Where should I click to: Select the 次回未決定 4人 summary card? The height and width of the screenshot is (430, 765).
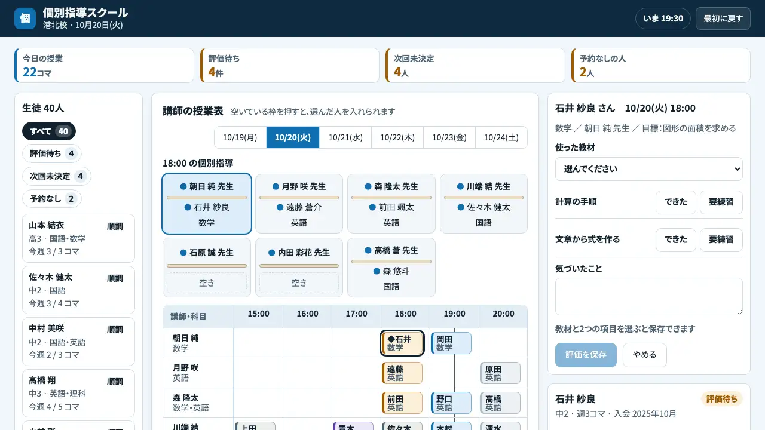(475, 66)
